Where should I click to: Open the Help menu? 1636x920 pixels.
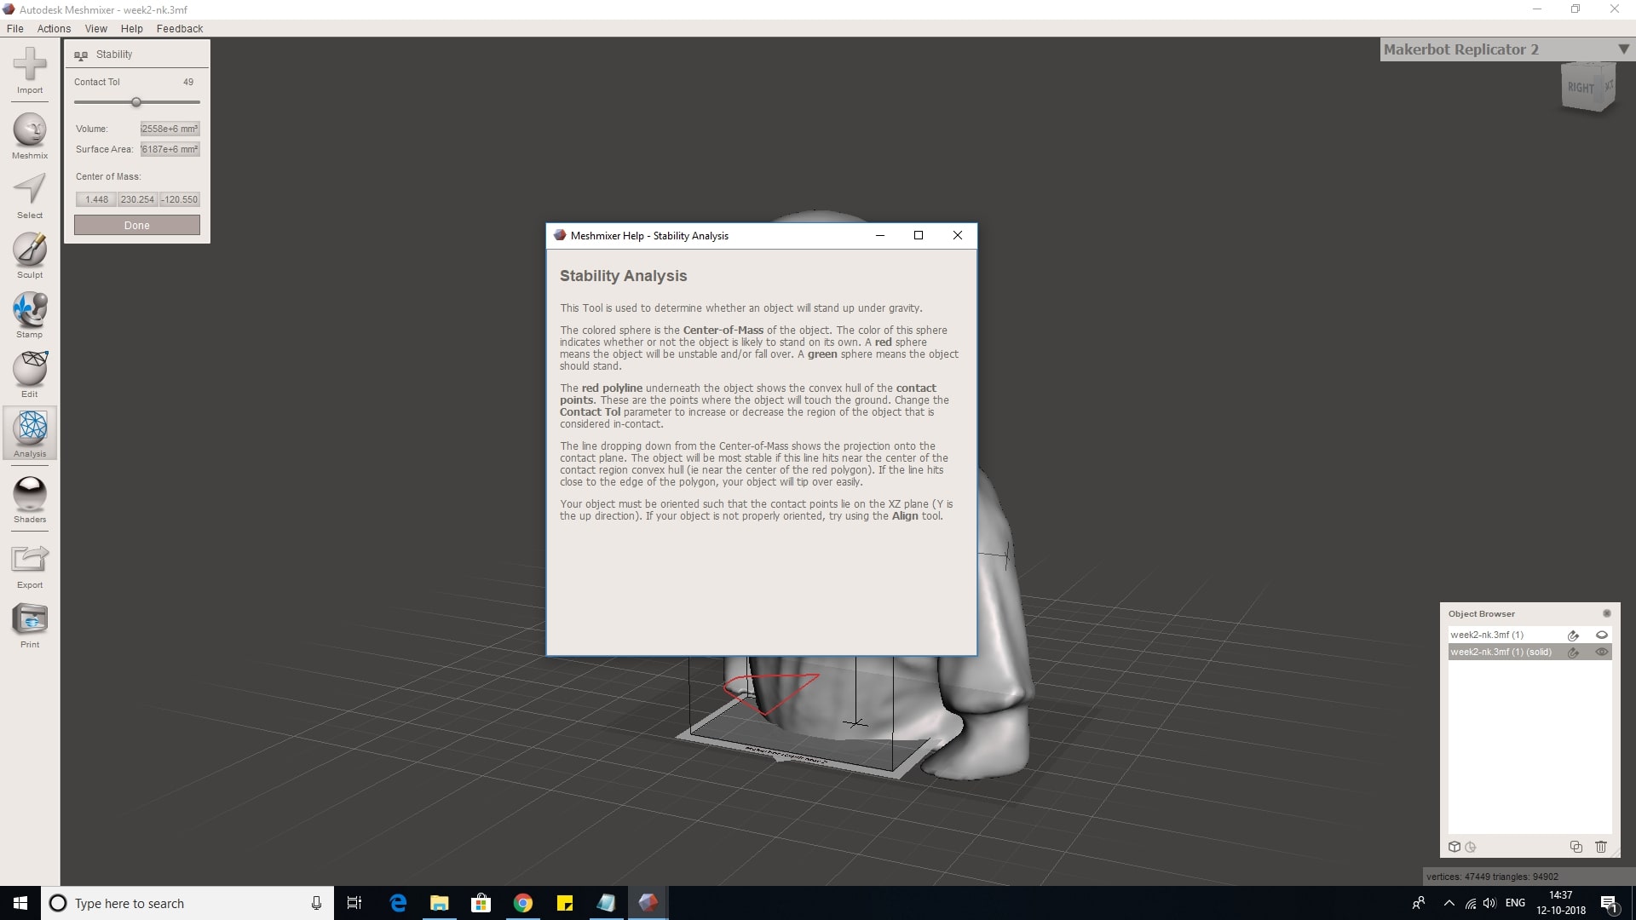tap(131, 28)
